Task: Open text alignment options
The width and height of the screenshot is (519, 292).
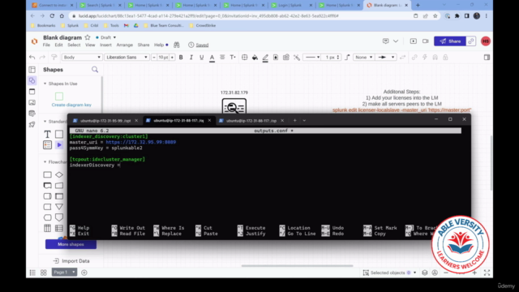Action: (x=222, y=58)
